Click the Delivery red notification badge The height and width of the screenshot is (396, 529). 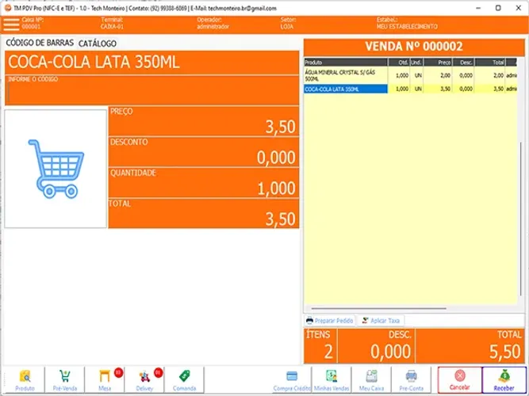159,372
